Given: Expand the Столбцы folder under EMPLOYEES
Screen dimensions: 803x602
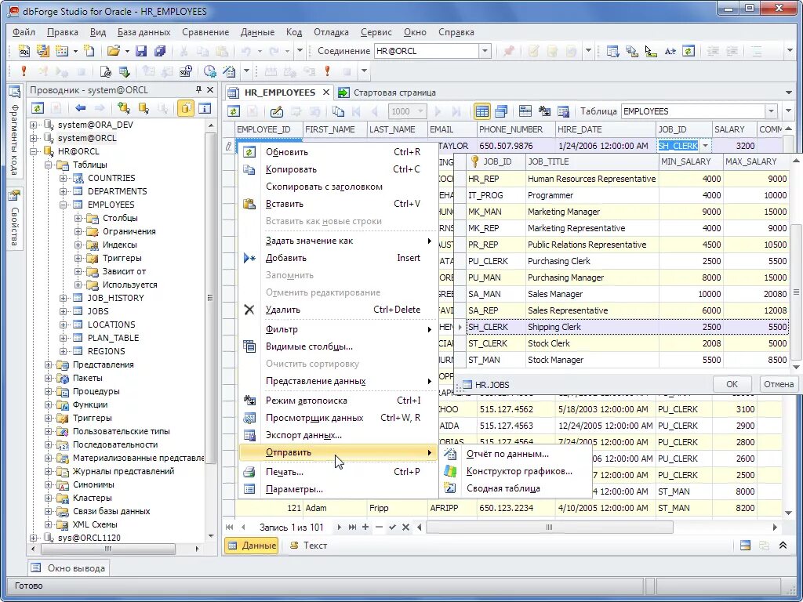Looking at the screenshot, I should [x=78, y=218].
